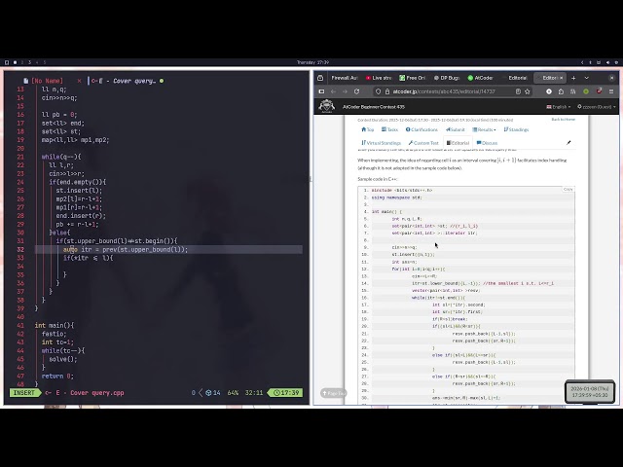
Task: Select the Editorial tab on AtCoder
Action: pos(458,143)
